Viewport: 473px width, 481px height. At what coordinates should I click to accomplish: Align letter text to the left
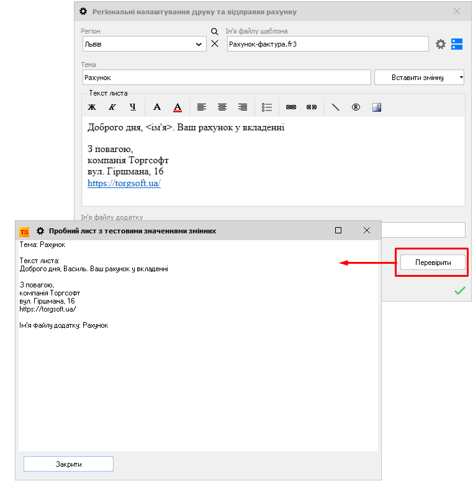tap(202, 107)
